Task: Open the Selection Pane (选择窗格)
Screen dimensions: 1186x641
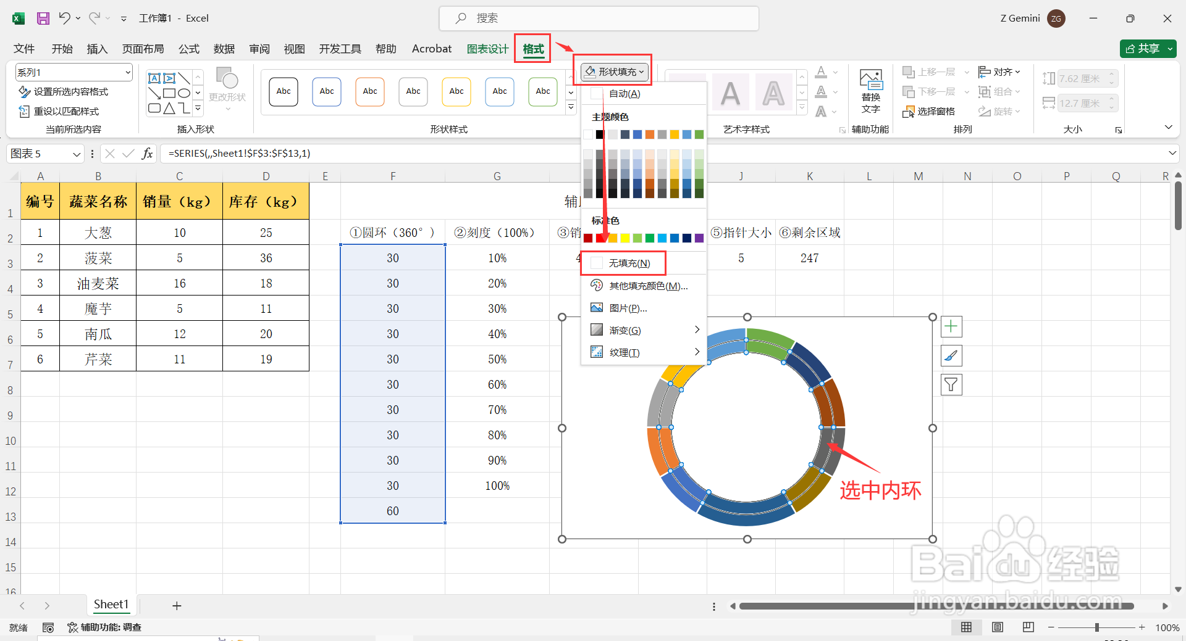Action: [928, 111]
